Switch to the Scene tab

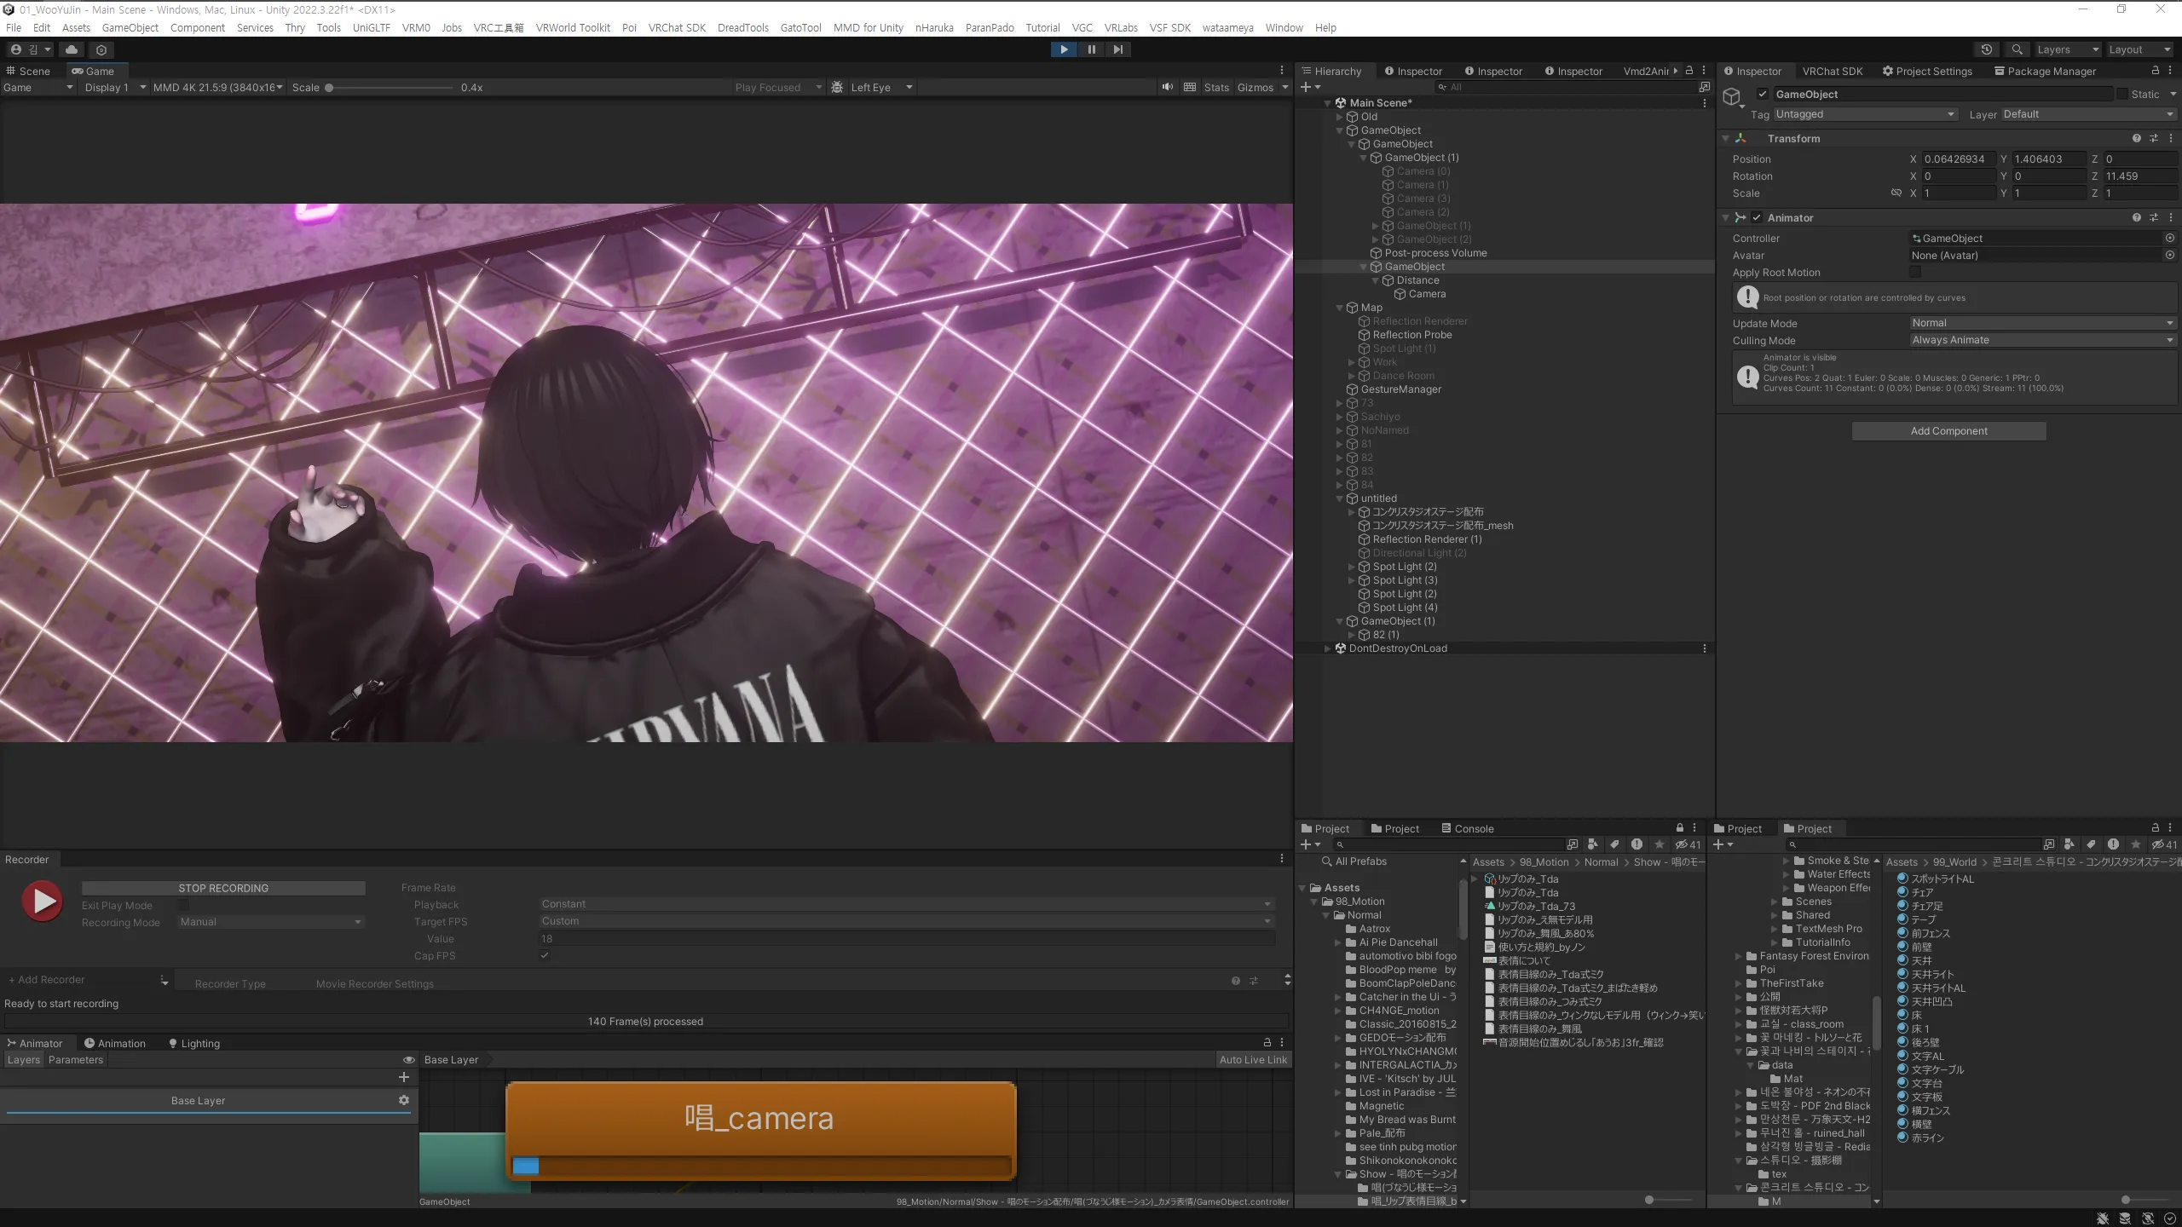tap(29, 71)
